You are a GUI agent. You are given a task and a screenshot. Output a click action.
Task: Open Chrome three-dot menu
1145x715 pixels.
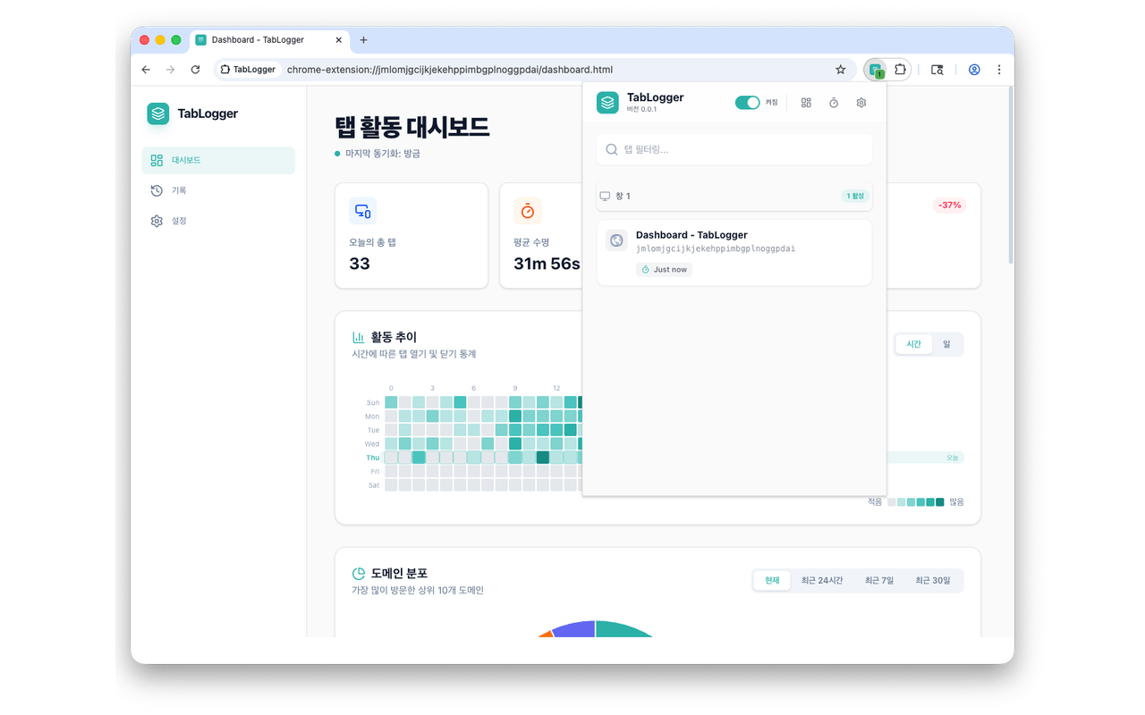pos(999,70)
